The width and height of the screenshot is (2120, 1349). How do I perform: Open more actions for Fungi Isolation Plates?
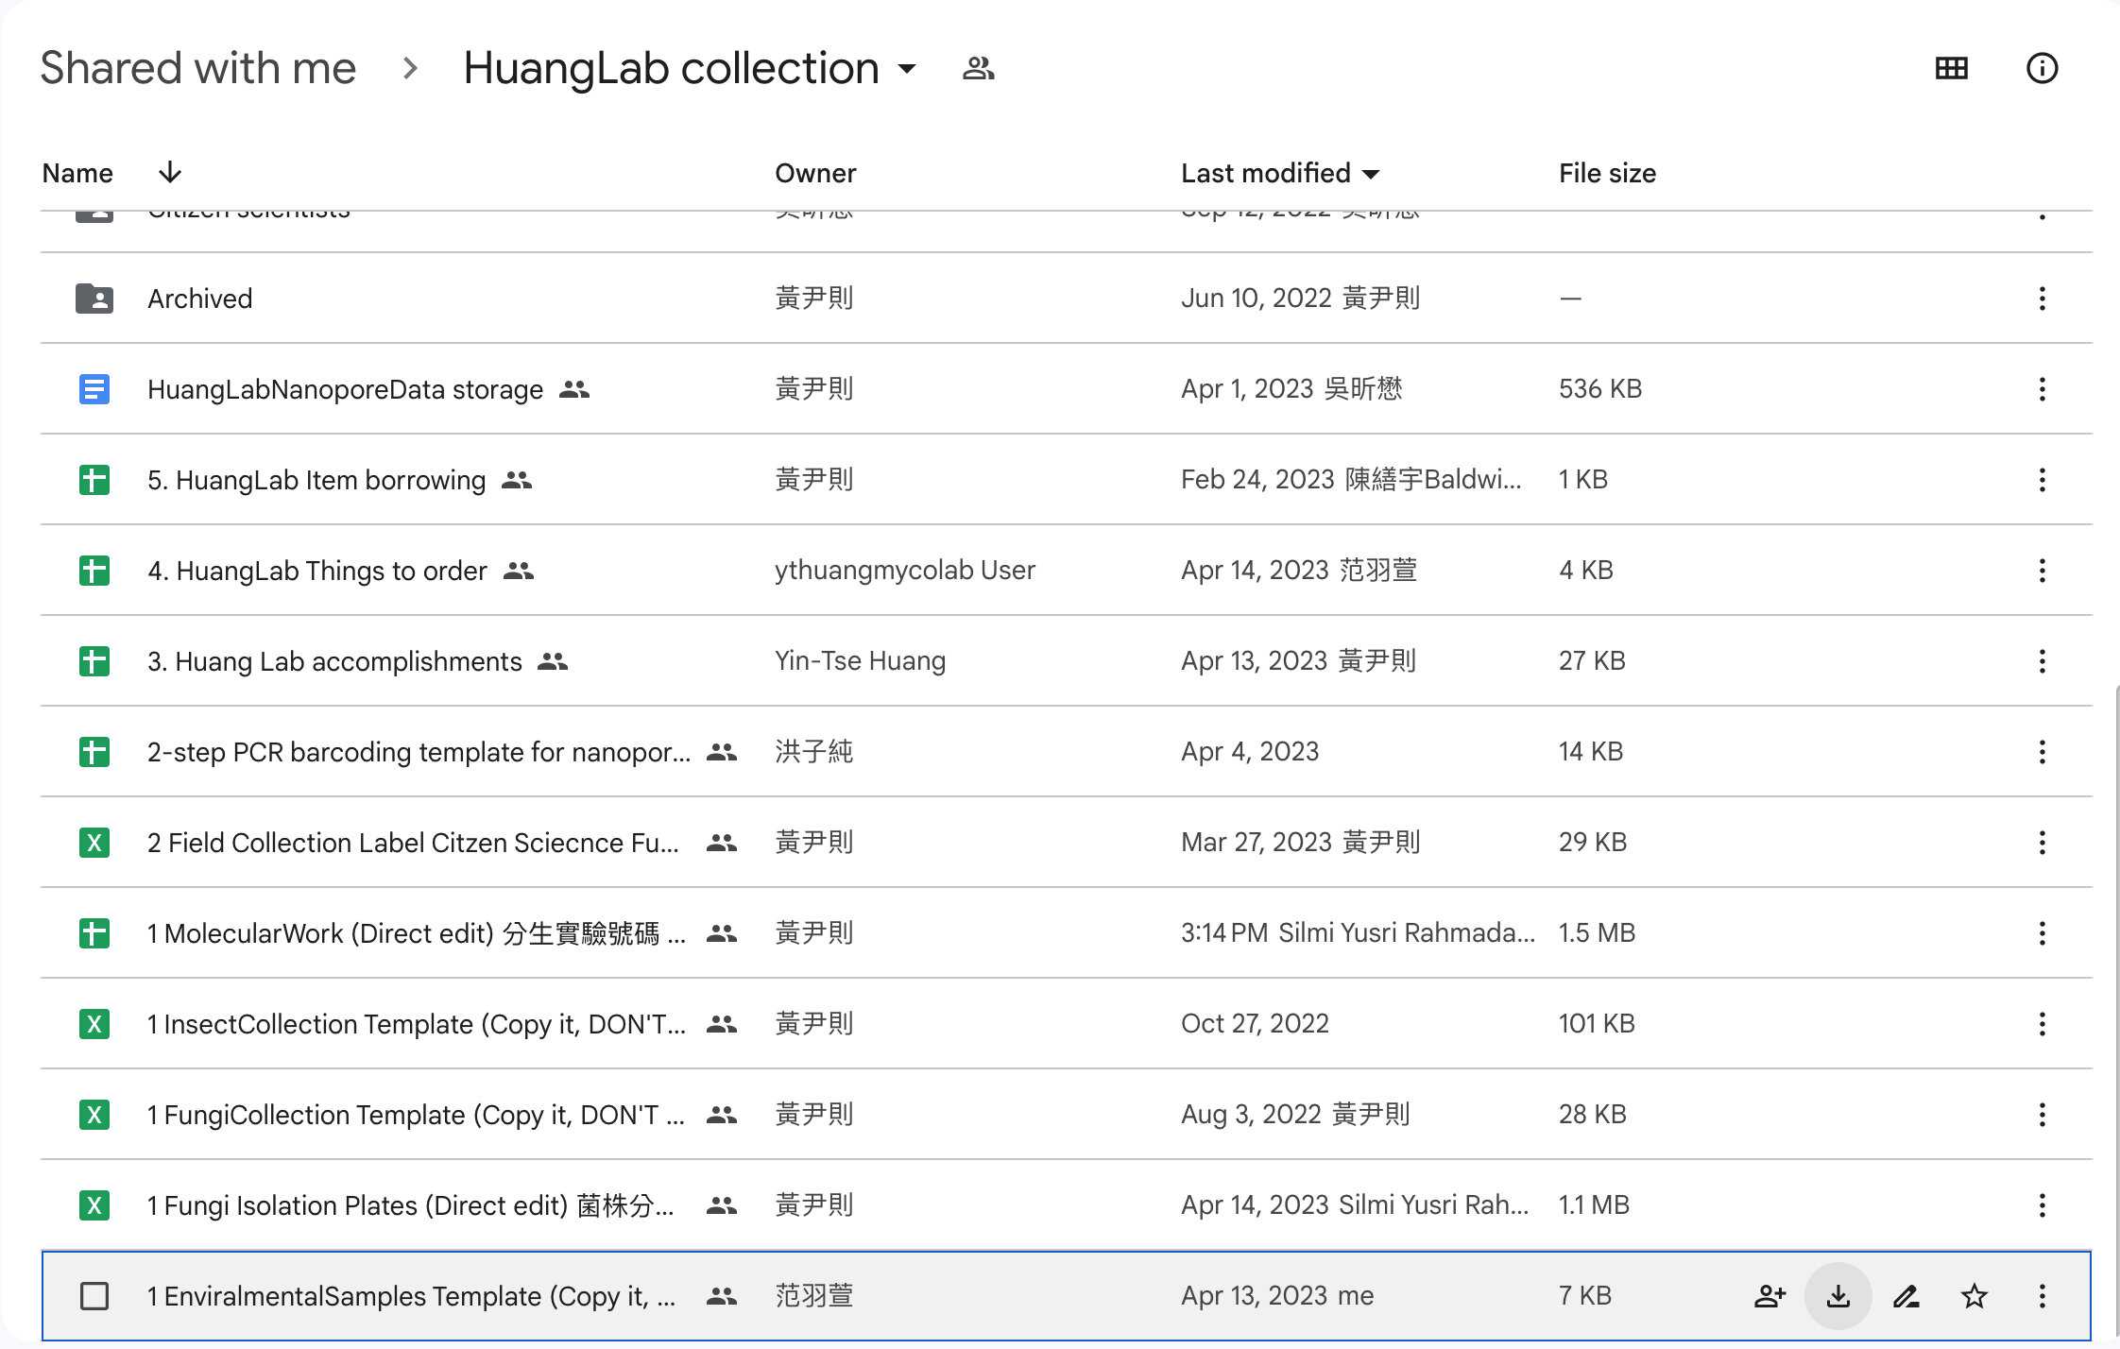click(x=2042, y=1205)
